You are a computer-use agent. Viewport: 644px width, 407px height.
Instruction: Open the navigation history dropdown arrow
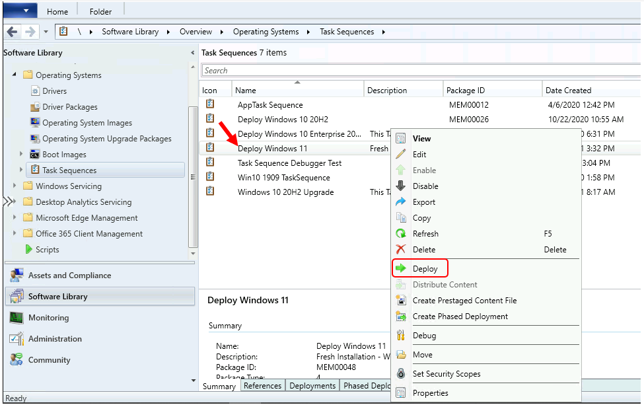tap(46, 32)
